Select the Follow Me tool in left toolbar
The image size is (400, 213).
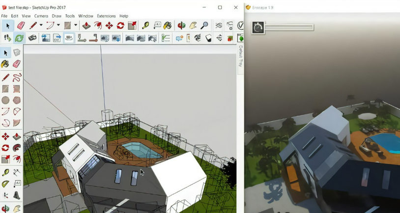click(17, 148)
